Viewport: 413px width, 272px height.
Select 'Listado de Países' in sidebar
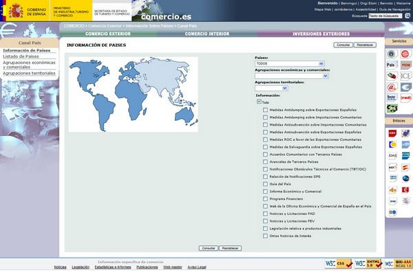coord(21,56)
